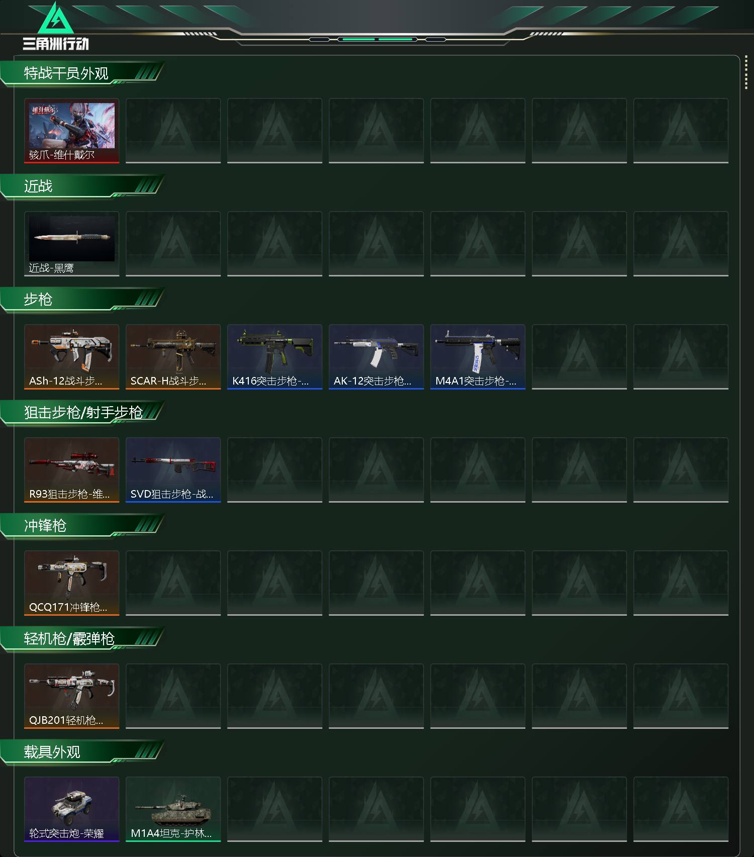Click the empty slot next to QCQ171
Image resolution: width=754 pixels, height=857 pixels.
tap(173, 583)
